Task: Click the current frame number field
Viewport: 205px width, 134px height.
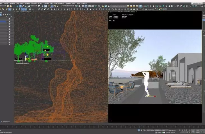Action: 184,132
